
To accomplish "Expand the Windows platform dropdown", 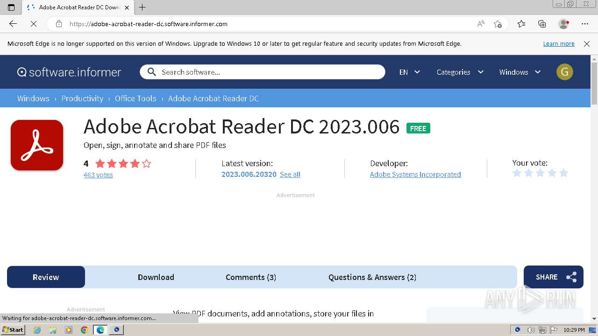I will click(520, 72).
